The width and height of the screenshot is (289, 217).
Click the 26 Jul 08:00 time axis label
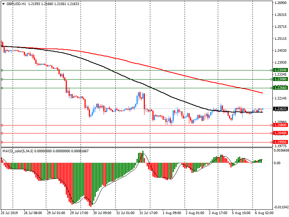33,213
